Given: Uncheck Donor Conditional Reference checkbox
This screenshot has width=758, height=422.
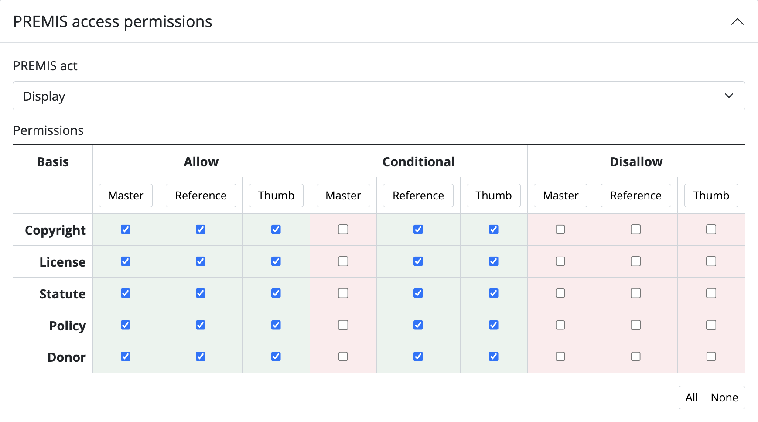Looking at the screenshot, I should tap(418, 357).
